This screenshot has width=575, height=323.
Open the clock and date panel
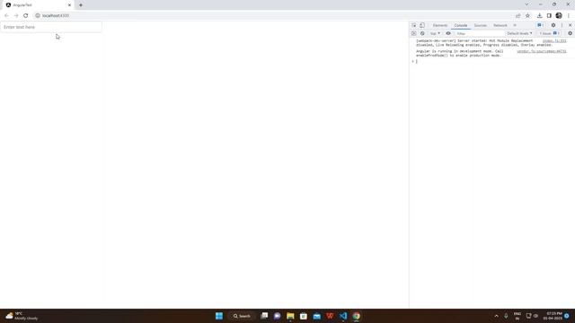[x=553, y=316]
